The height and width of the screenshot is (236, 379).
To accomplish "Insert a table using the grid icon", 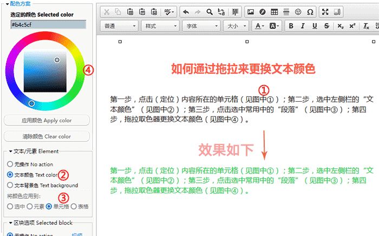I will [x=275, y=12].
